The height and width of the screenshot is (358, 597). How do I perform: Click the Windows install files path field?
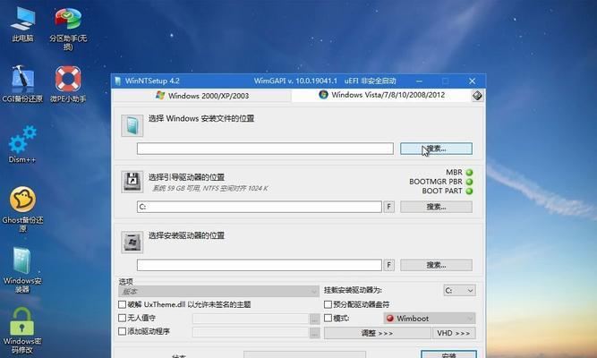click(265, 149)
